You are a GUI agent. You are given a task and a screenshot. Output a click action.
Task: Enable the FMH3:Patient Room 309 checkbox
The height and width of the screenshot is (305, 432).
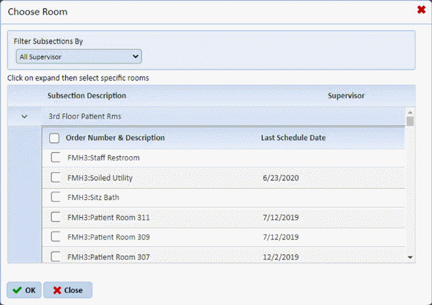(56, 237)
